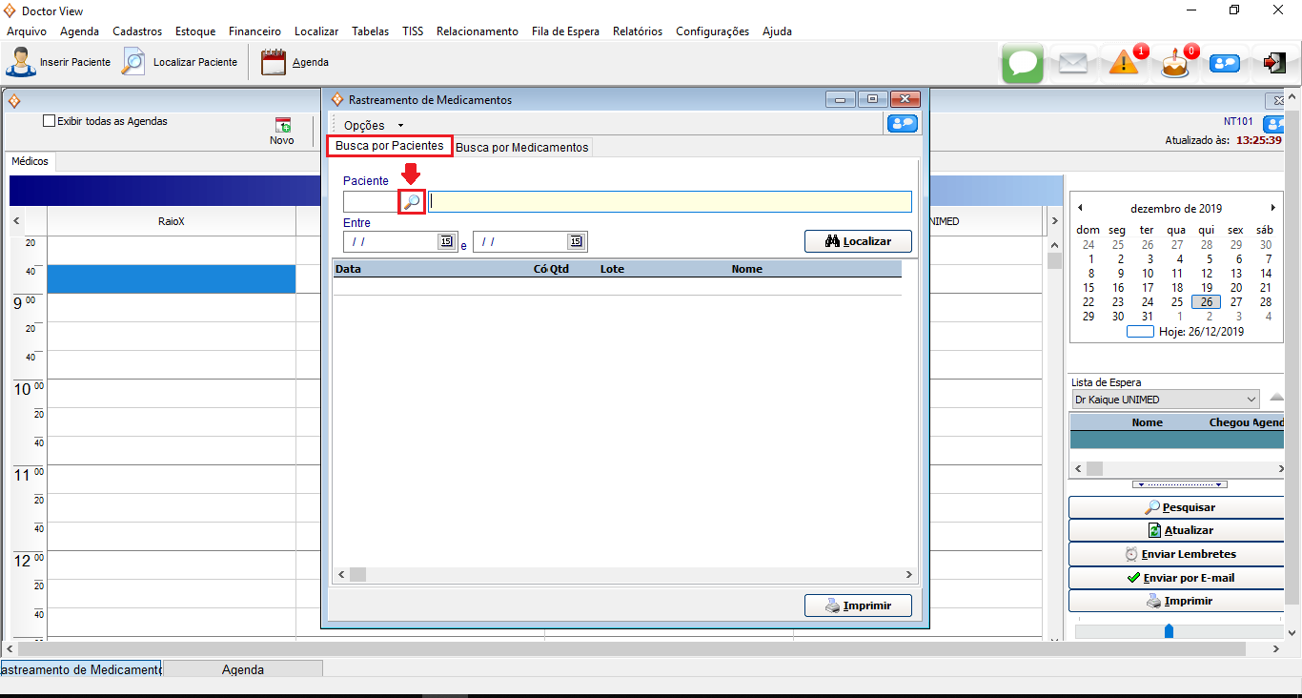Click the patient name input field

pos(669,201)
